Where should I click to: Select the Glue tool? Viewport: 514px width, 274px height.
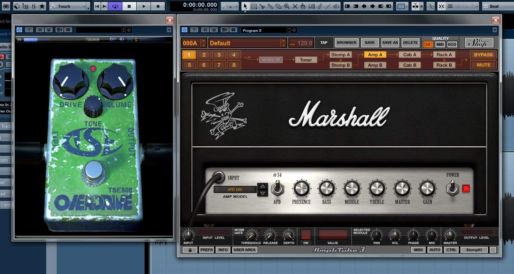[x=270, y=6]
